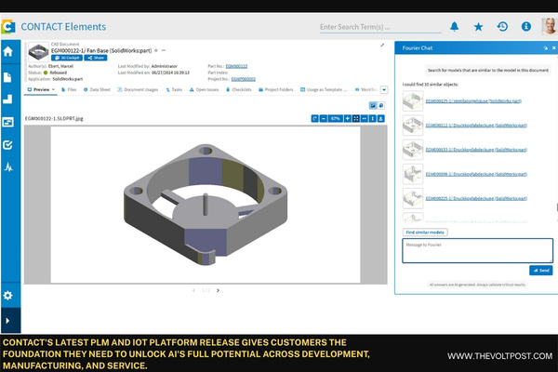Image resolution: width=558 pixels, height=372 pixels.
Task: Switch to the Open Issues tab
Action: tap(204, 89)
